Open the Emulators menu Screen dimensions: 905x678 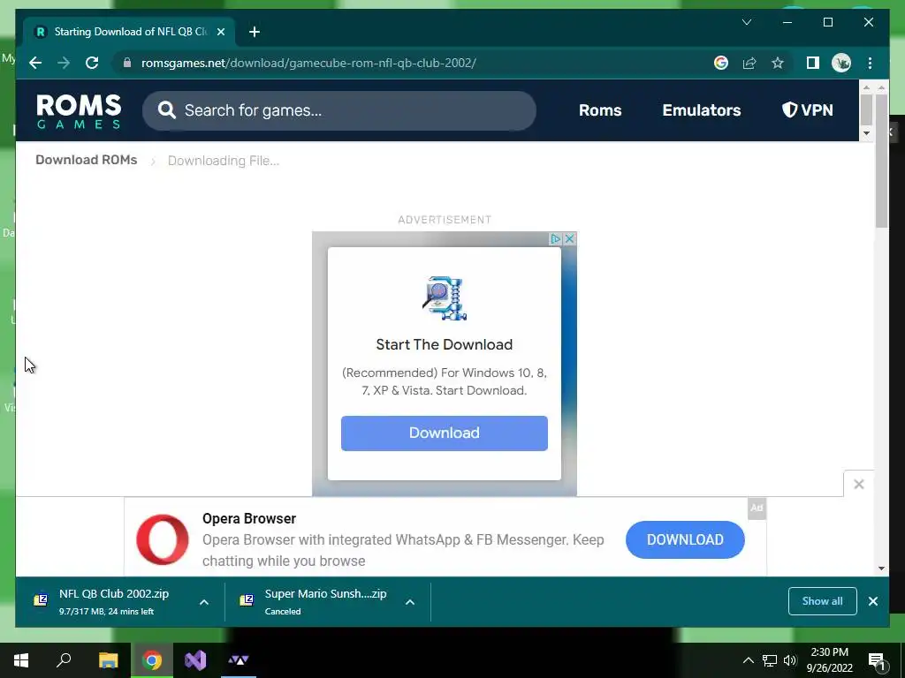pyautogui.click(x=701, y=110)
